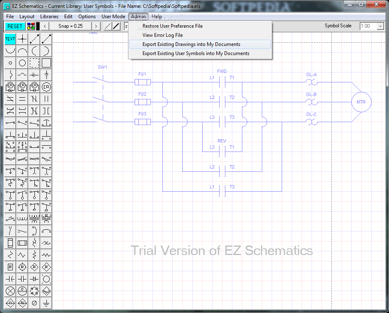The width and height of the screenshot is (389, 313).
Task: Choose the thin line weight button
Action: [107, 26]
